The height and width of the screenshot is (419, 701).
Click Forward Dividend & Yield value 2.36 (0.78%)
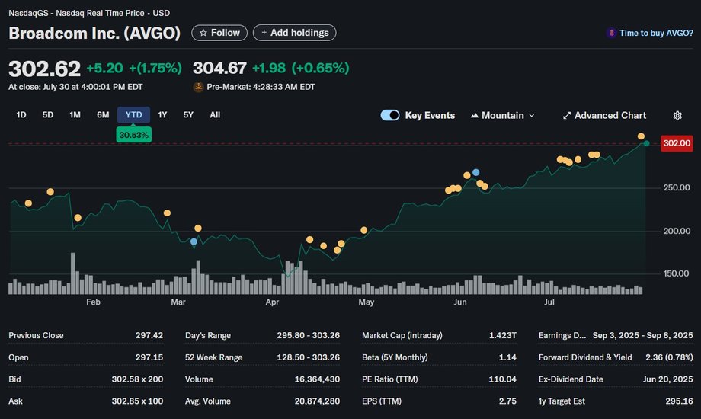click(669, 357)
